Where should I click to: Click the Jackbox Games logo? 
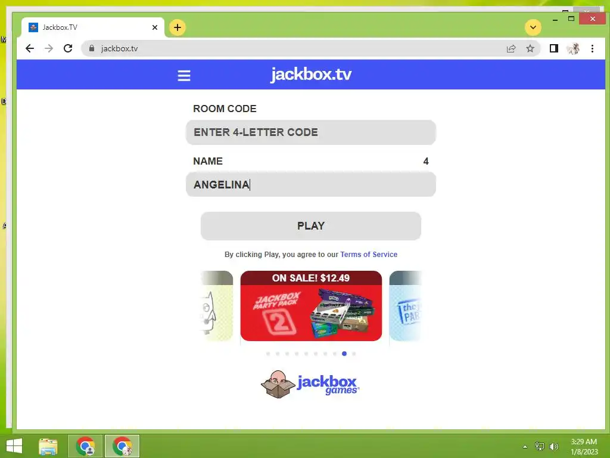coord(310,385)
